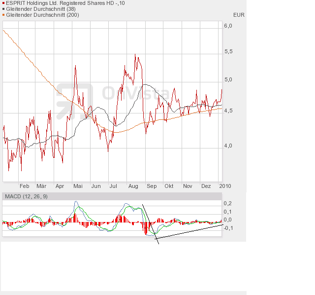The width and height of the screenshot is (315, 295).
Task: Click the 'Gleitender Durchschnitt (38)' legend label
Action: coord(41,9)
